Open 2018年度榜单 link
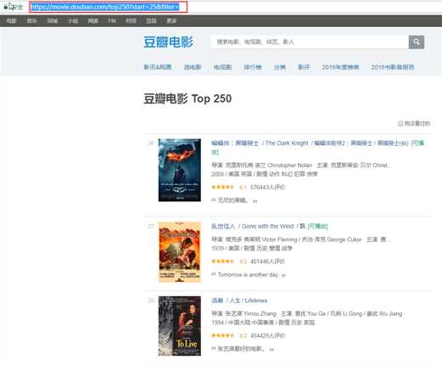The width and height of the screenshot is (442, 365). point(340,67)
